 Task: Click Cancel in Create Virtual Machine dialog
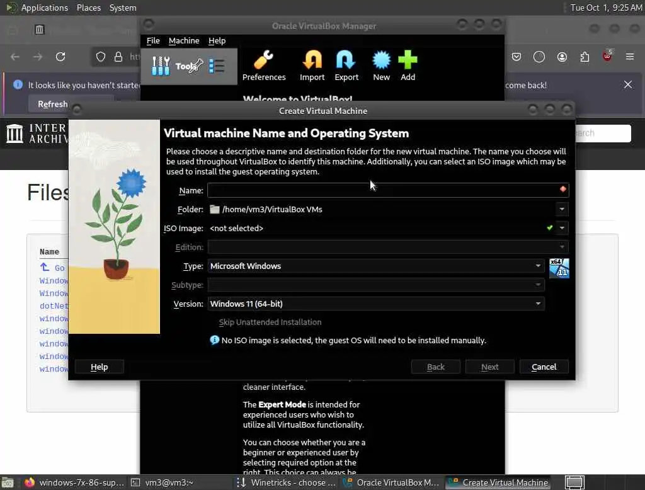(x=544, y=367)
